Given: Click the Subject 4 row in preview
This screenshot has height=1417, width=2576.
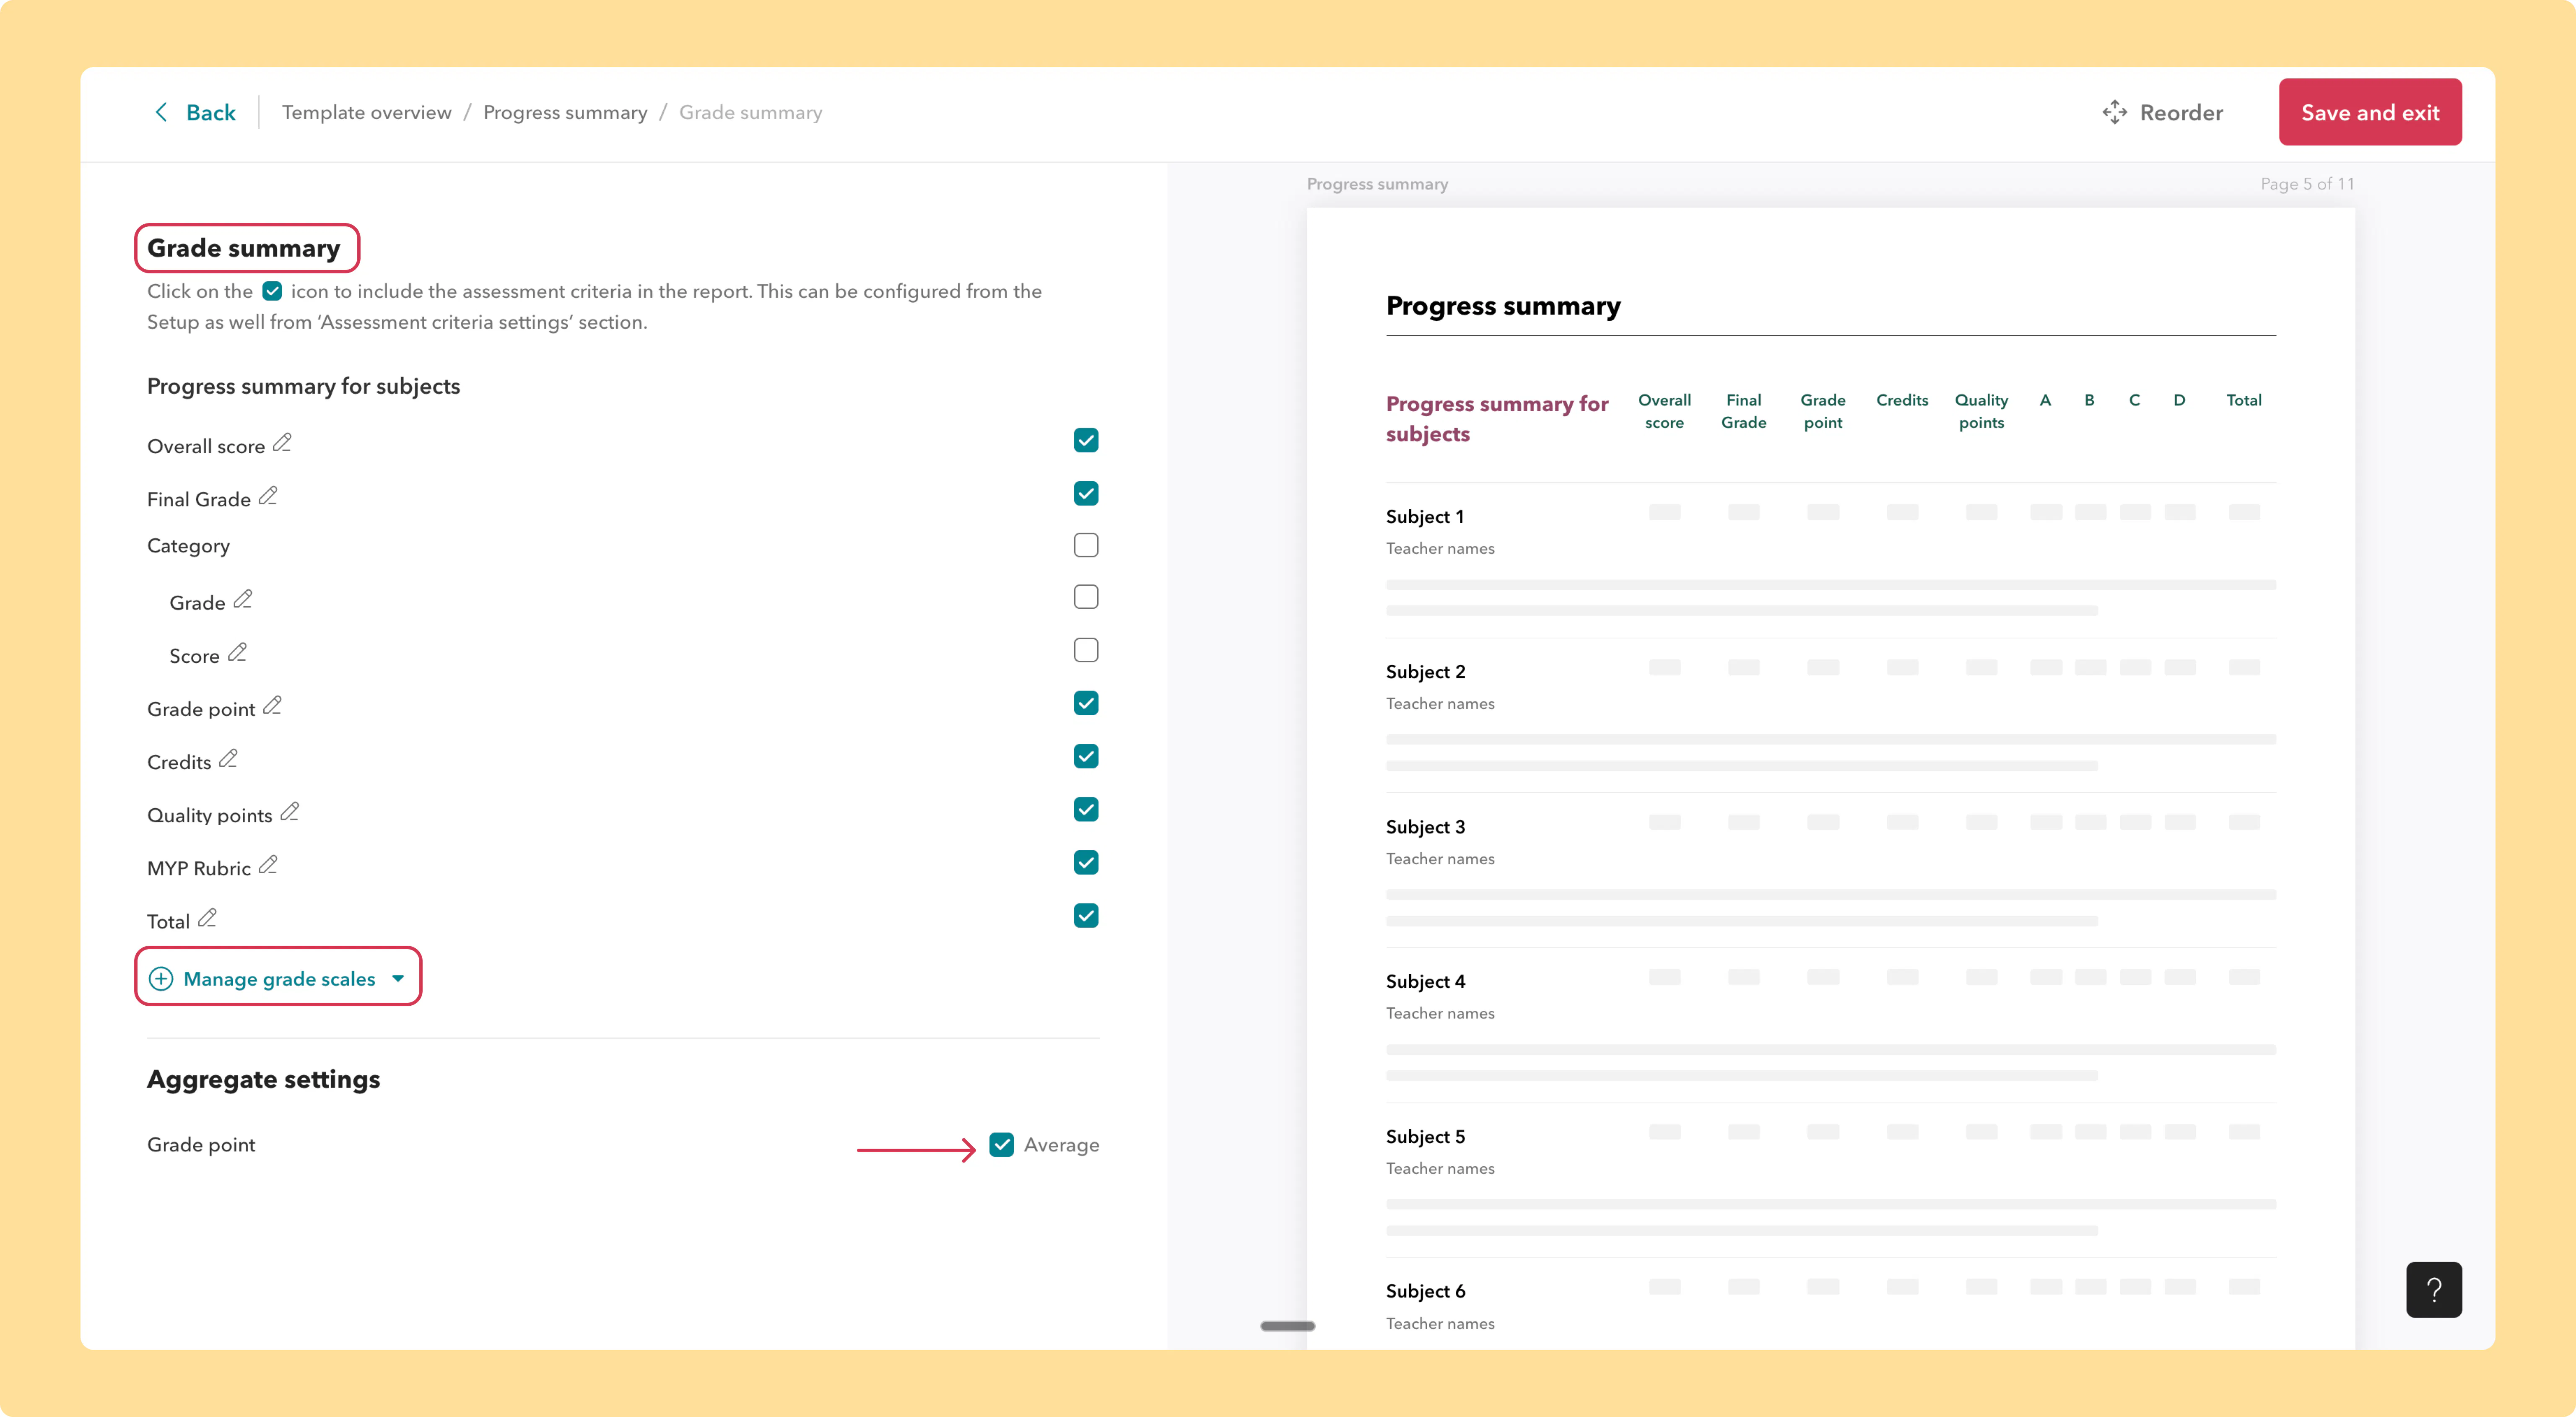Looking at the screenshot, I should (x=1831, y=1026).
